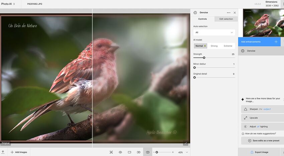Switch to the Edit selection tab
Screen dimensions: 284x156
[226, 19]
